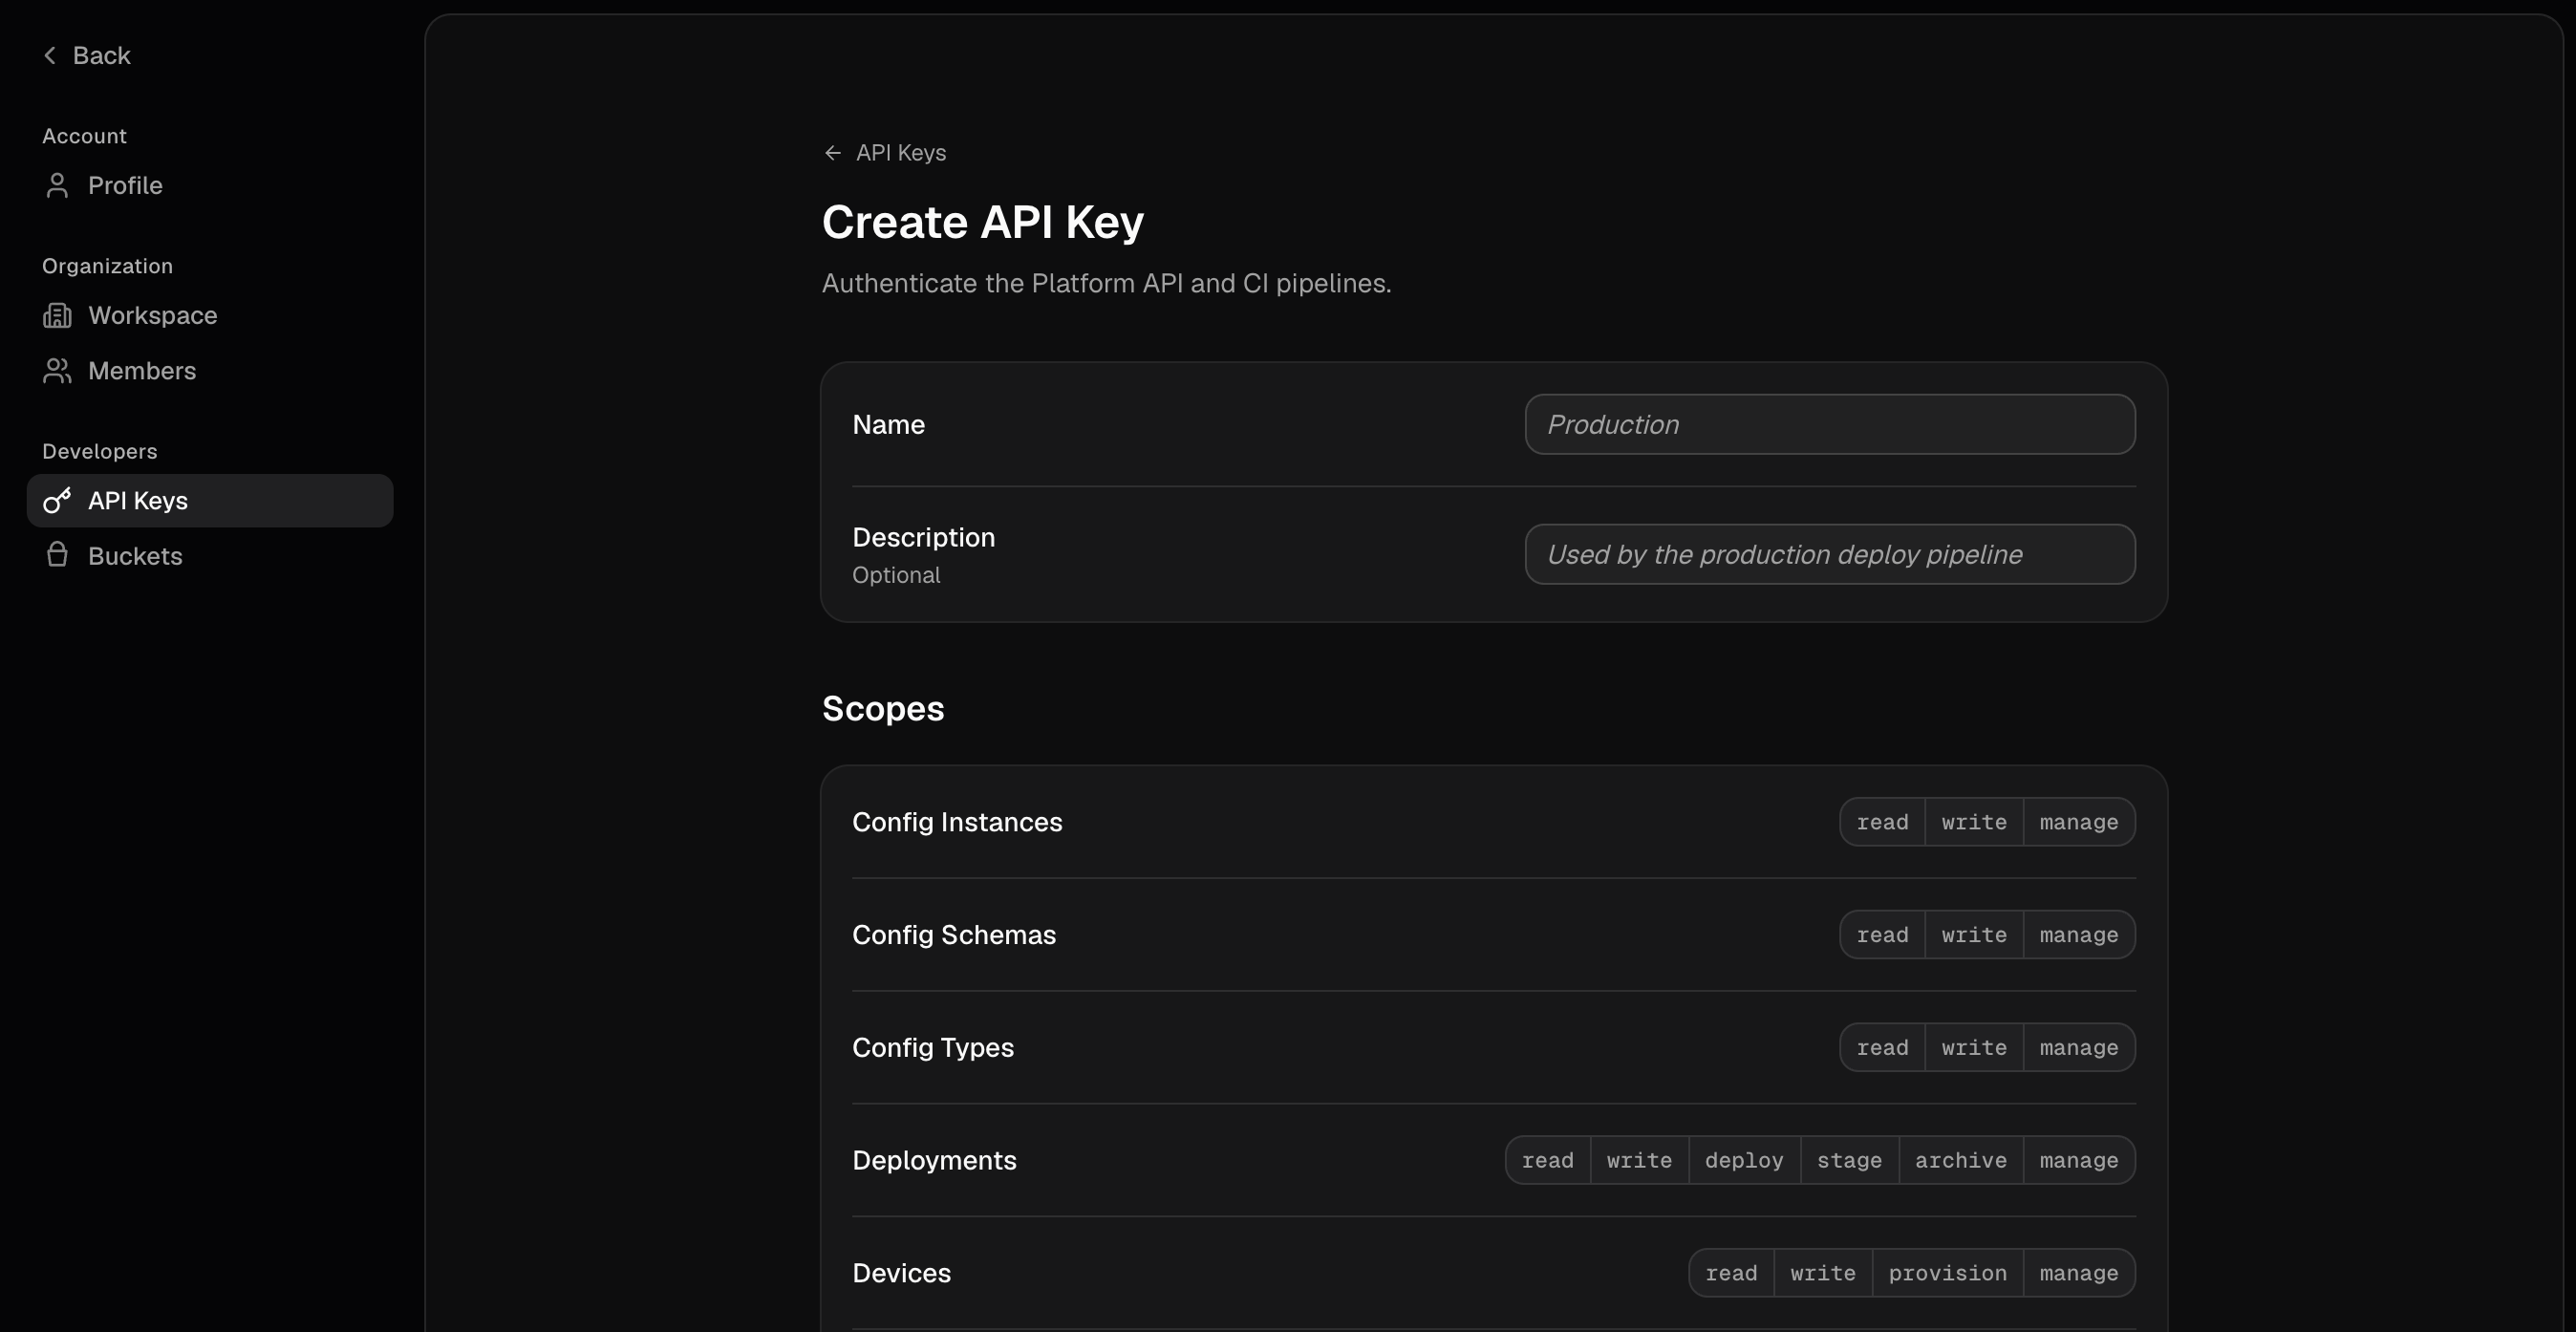Image resolution: width=2576 pixels, height=1332 pixels.
Task: Click the Devices row label
Action: pyautogui.click(x=901, y=1273)
